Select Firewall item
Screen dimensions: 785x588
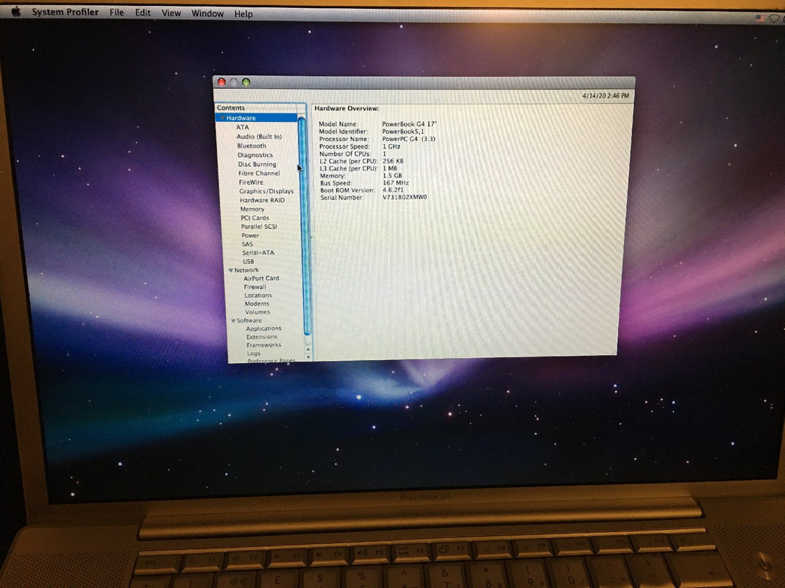[255, 287]
